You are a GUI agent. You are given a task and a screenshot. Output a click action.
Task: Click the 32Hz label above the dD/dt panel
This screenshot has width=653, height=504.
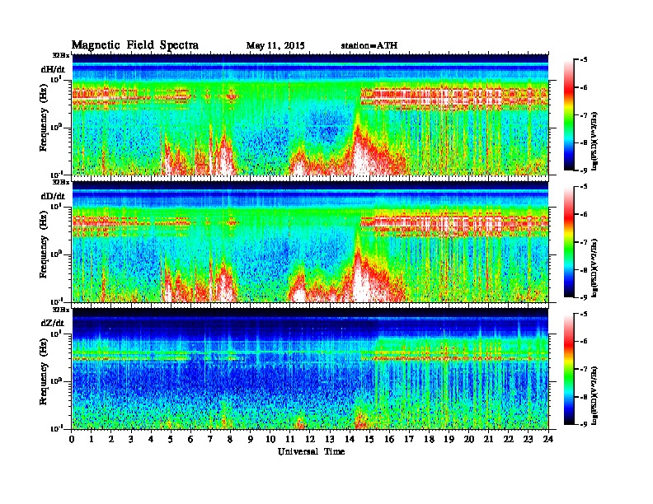(61, 182)
